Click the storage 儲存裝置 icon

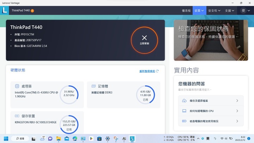point(17,116)
